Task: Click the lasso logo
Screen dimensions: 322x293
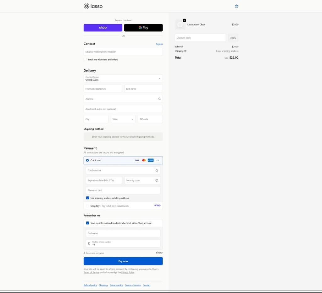Action: [93, 6]
